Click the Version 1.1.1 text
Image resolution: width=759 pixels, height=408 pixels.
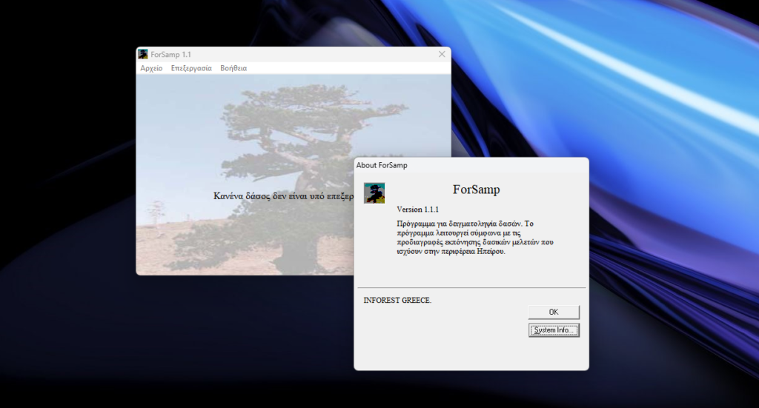(x=417, y=210)
